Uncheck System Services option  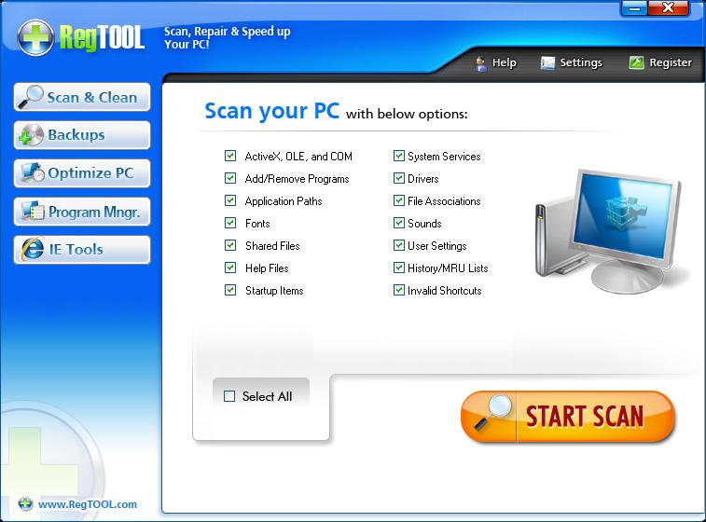[399, 157]
